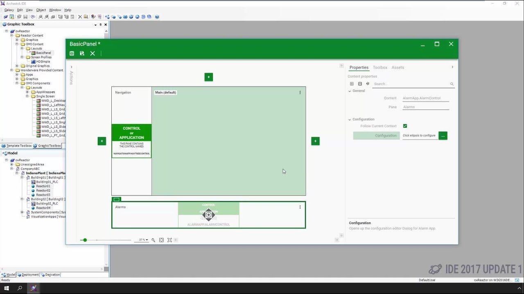This screenshot has width=524, height=294.
Task: Select the Navigation pane in layout
Action: click(x=131, y=141)
